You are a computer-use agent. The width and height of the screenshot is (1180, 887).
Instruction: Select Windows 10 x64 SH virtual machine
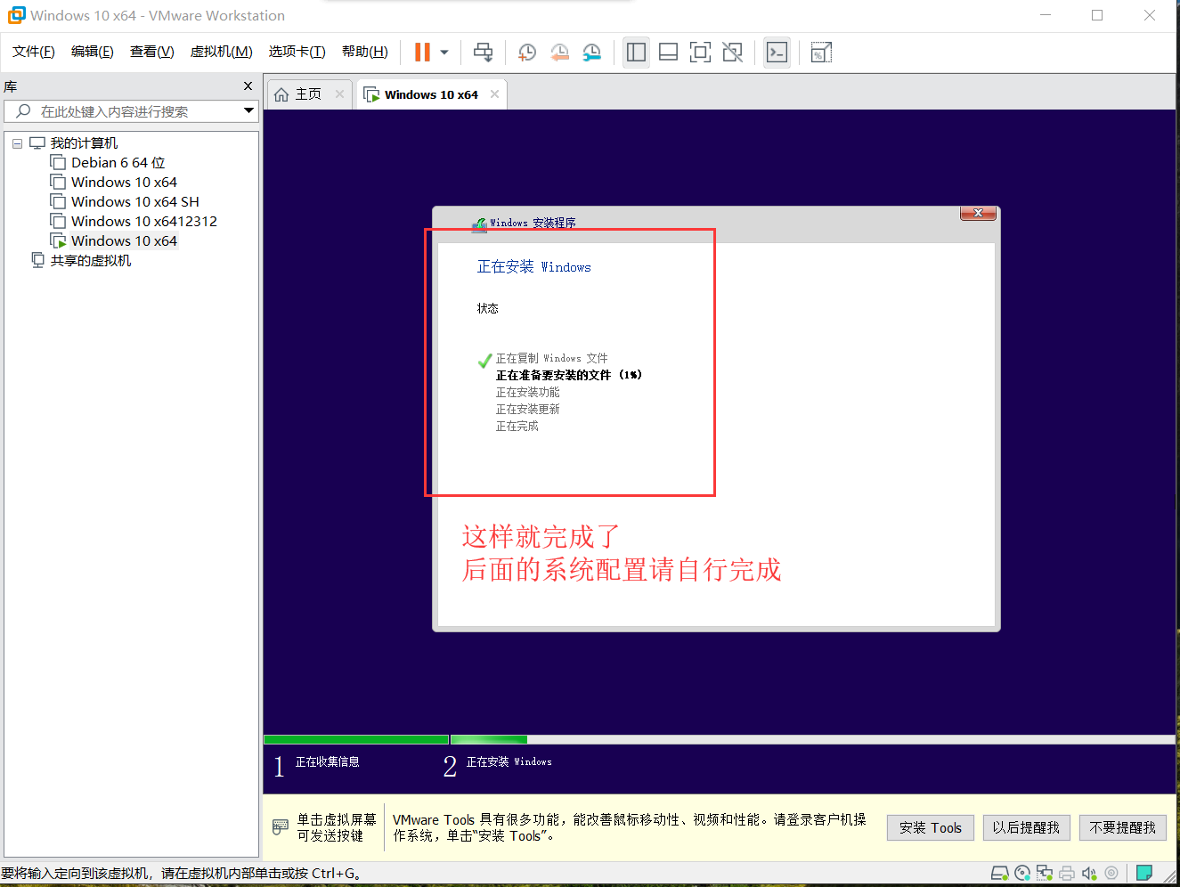(x=134, y=202)
